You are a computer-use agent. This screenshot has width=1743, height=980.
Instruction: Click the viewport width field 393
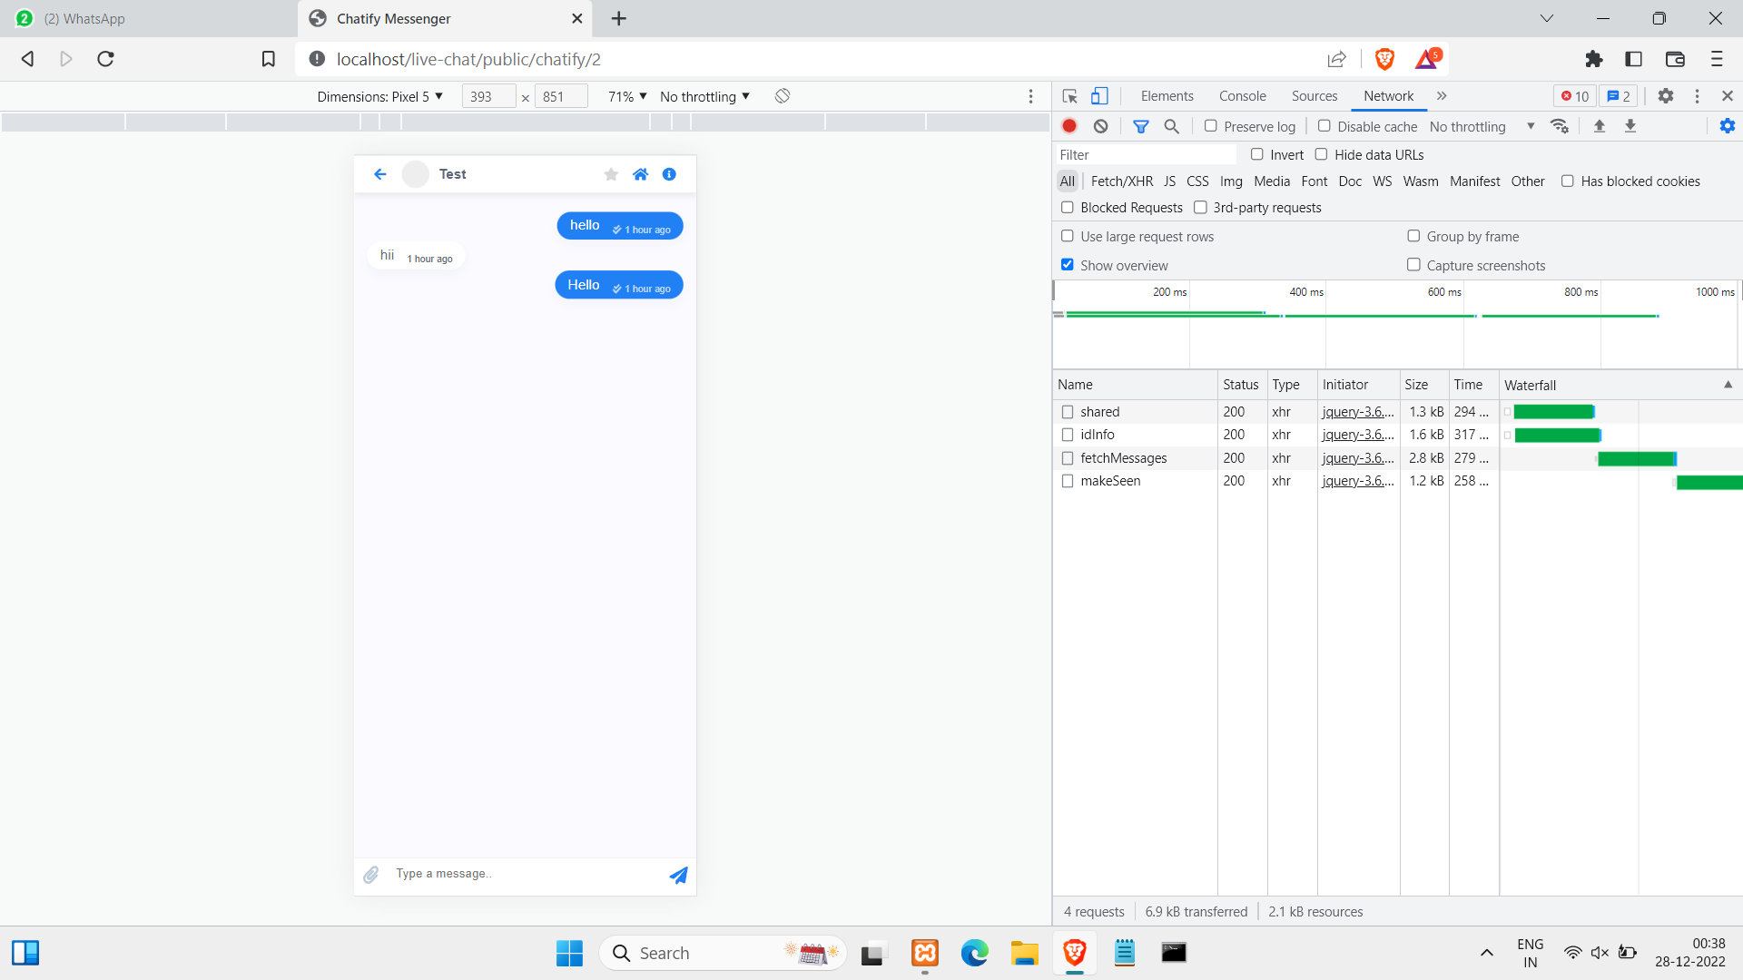pyautogui.click(x=488, y=96)
